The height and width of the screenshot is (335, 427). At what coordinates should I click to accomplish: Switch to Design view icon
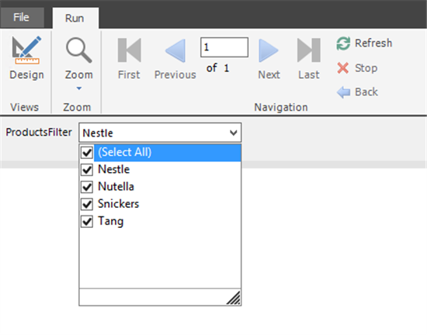26,50
